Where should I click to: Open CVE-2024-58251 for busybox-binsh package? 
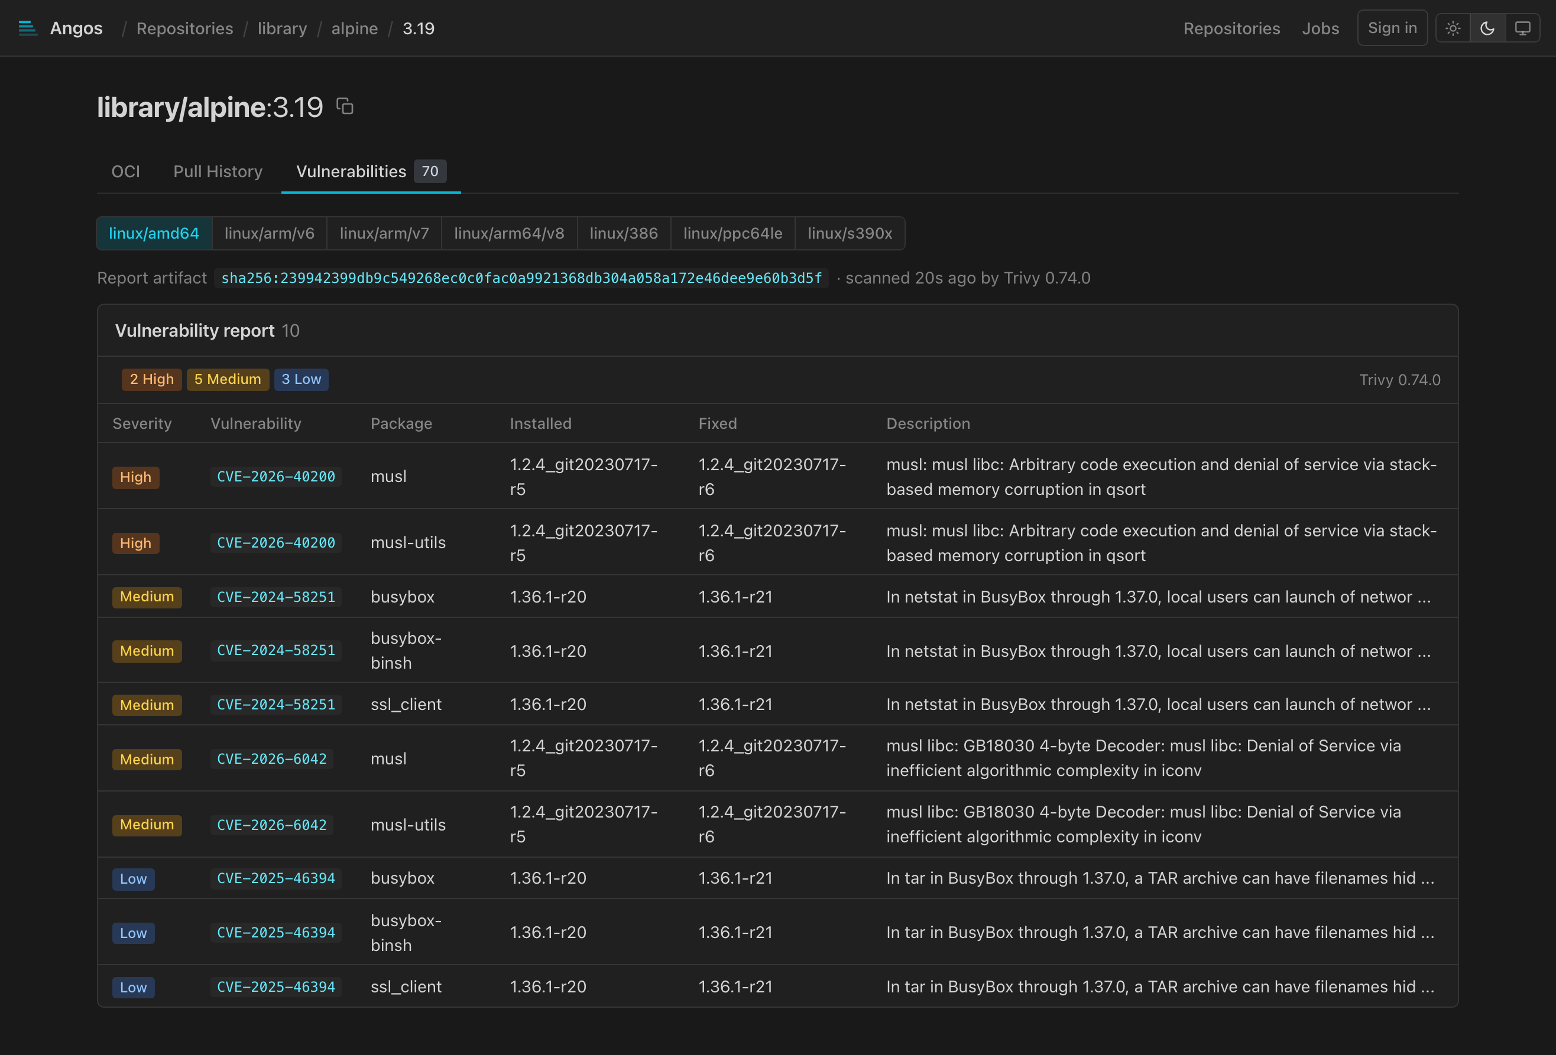[x=276, y=650]
